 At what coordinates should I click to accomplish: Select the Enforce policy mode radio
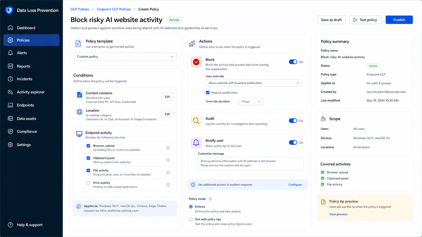pyautogui.click(x=191, y=207)
